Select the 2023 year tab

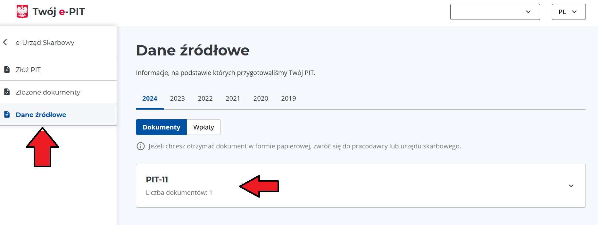click(x=177, y=98)
